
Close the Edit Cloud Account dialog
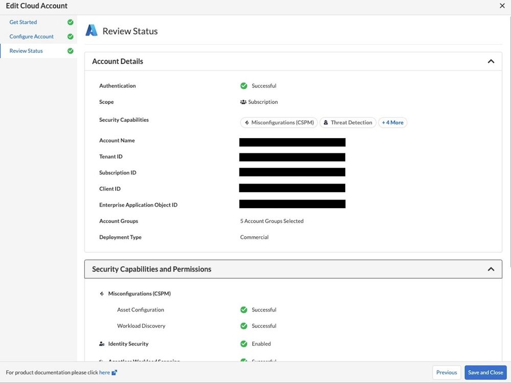[502, 6]
